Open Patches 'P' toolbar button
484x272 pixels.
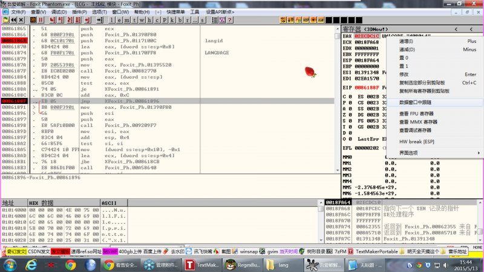coord(165,20)
